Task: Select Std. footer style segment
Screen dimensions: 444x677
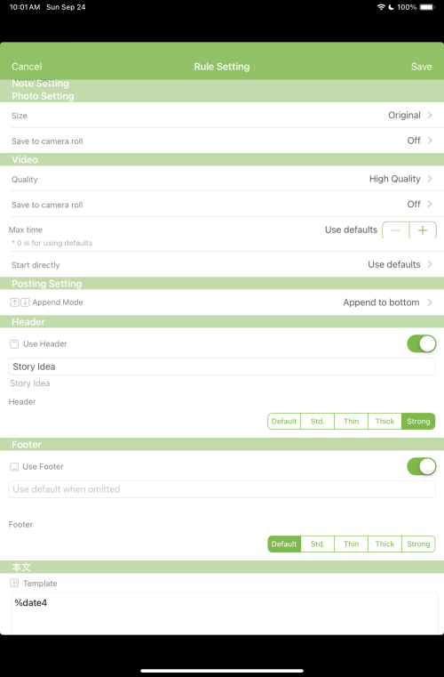Action: [x=318, y=544]
